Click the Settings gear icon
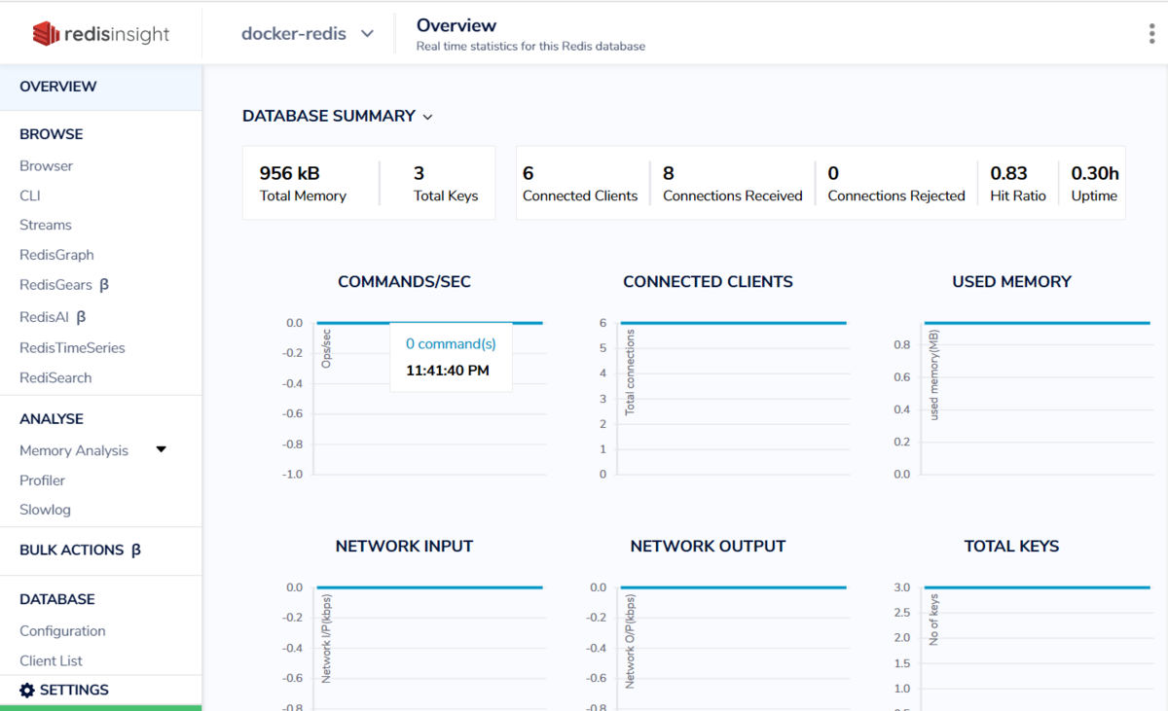 click(27, 690)
